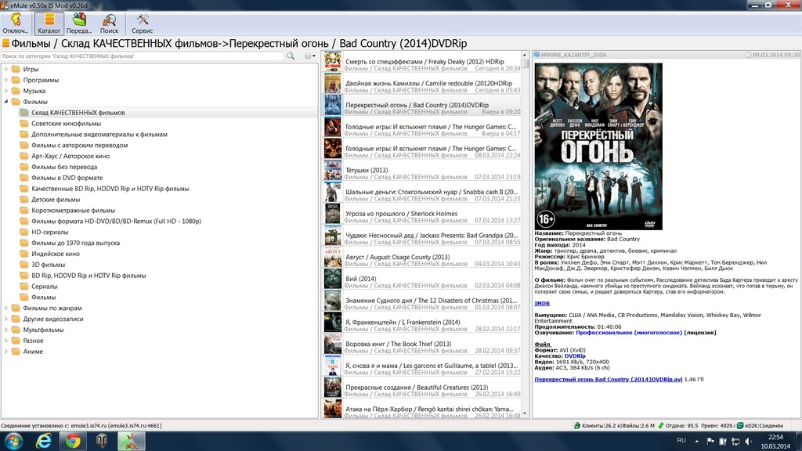
Task: Open Jackass Presents: Bad Grandpa entry
Action: tap(422, 236)
